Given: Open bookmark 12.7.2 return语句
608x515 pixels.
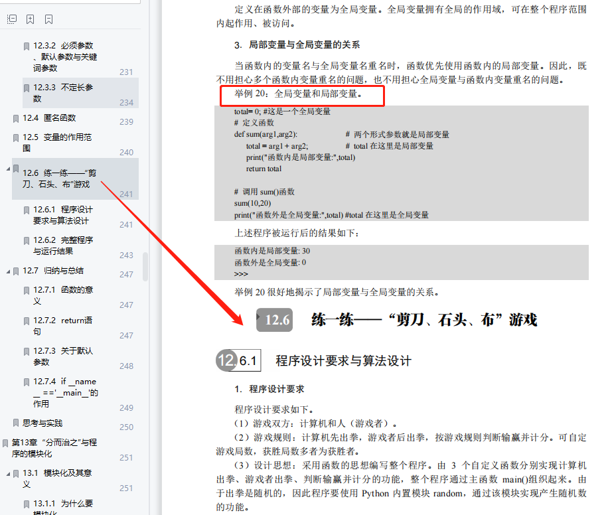Looking at the screenshot, I should point(62,326).
